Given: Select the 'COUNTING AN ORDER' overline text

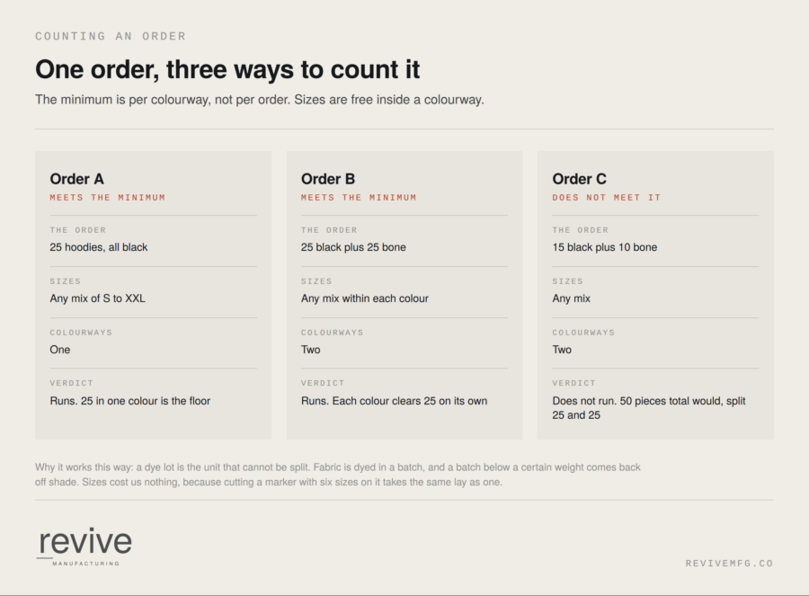Looking at the screenshot, I should [111, 36].
